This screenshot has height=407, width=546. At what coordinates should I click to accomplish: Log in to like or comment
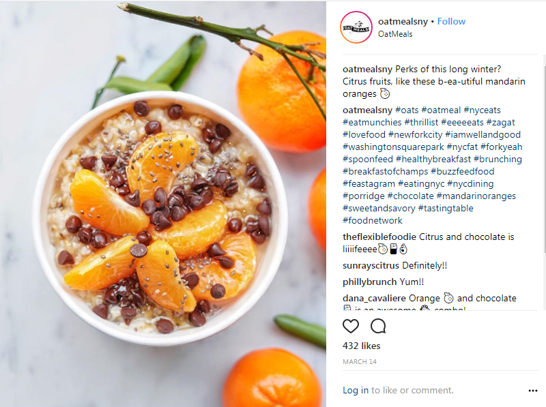(356, 391)
